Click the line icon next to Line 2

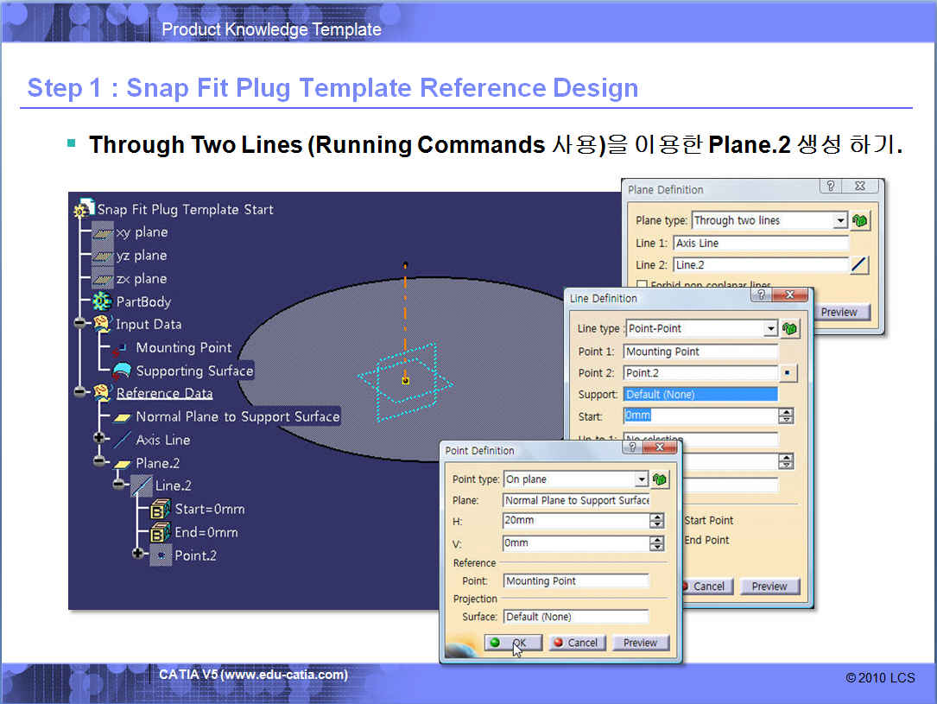click(x=859, y=265)
